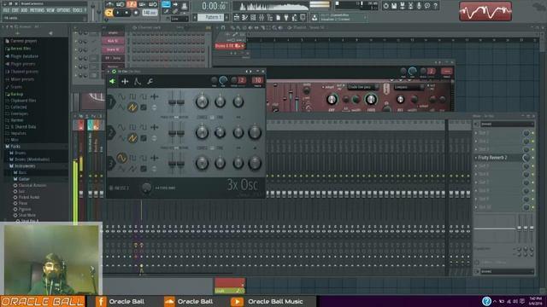Start playback with the transport play button
The width and height of the screenshot is (547, 307).
click(x=118, y=13)
